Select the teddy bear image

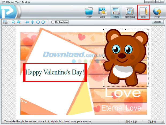125,57
